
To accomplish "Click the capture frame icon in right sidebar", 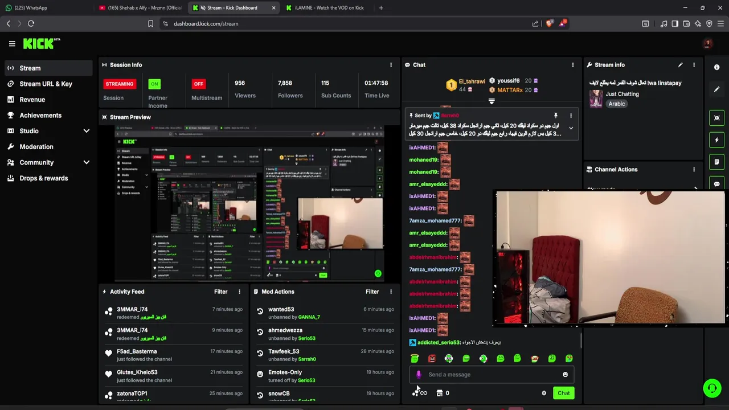I will coord(716,118).
